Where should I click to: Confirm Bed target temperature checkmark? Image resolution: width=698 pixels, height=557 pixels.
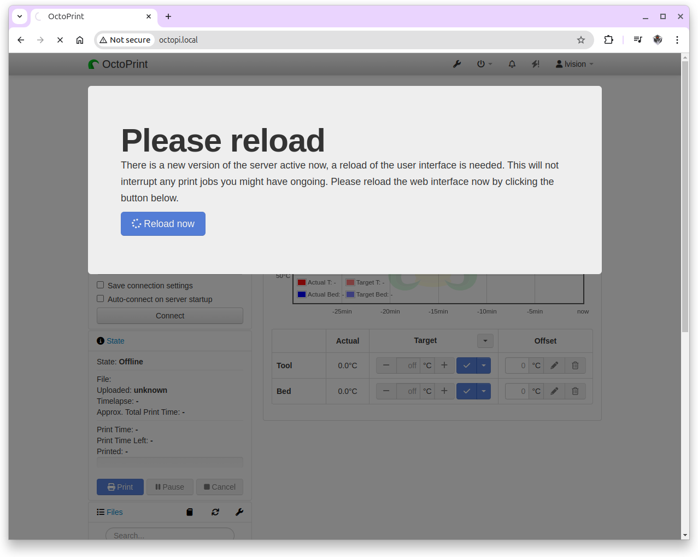[467, 391]
